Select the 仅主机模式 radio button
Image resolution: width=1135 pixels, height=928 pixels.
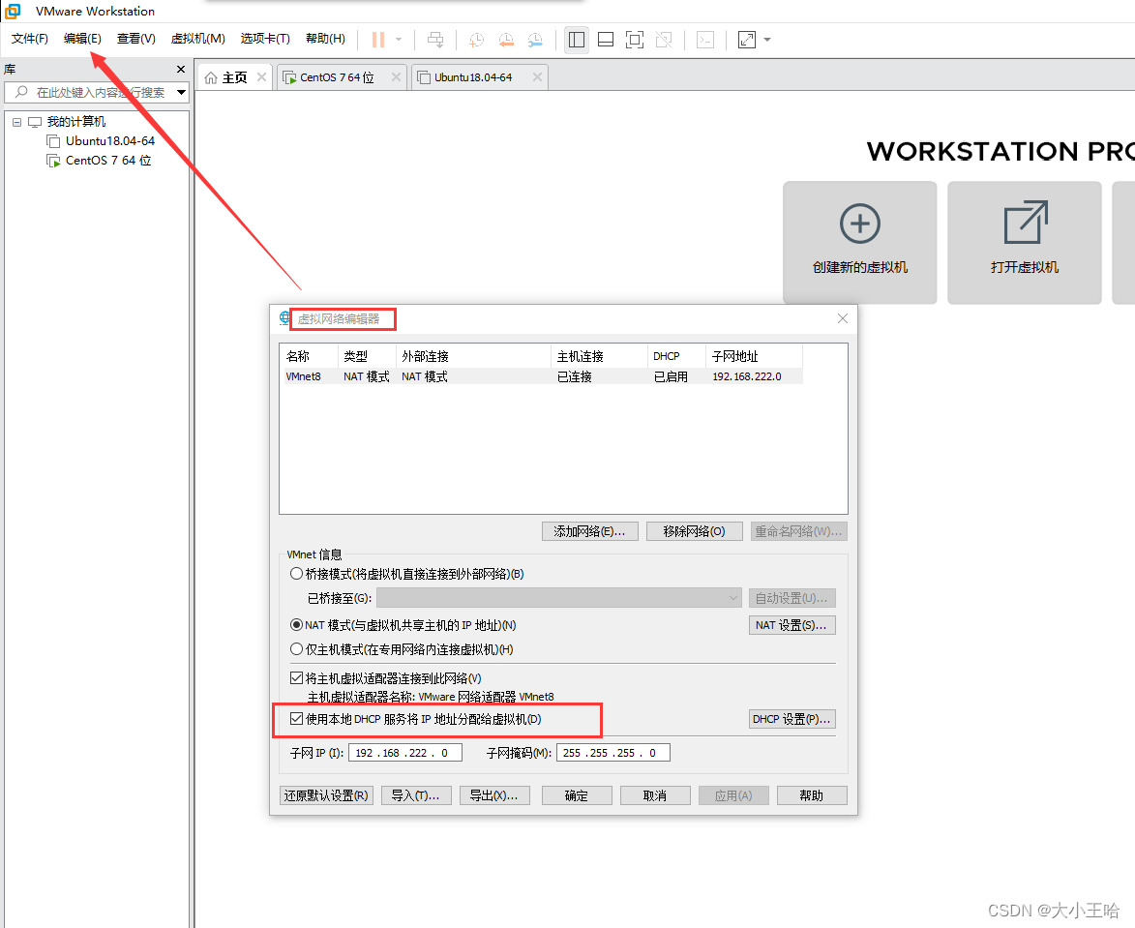click(296, 649)
